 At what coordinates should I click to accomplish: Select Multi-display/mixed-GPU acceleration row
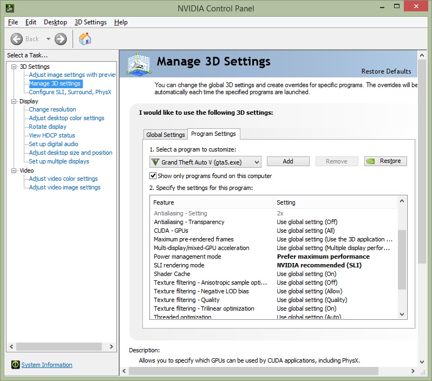pos(274,248)
